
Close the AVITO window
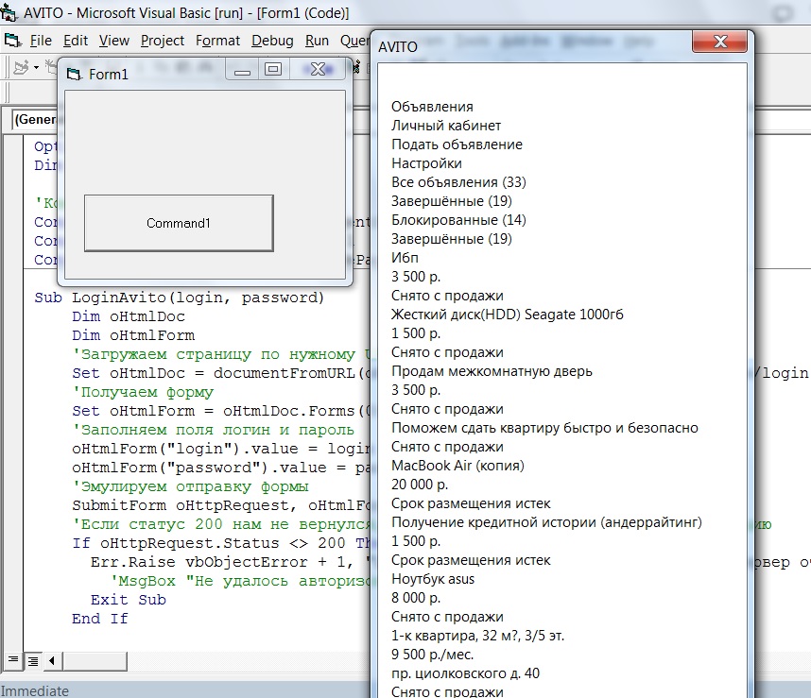pyautogui.click(x=720, y=42)
